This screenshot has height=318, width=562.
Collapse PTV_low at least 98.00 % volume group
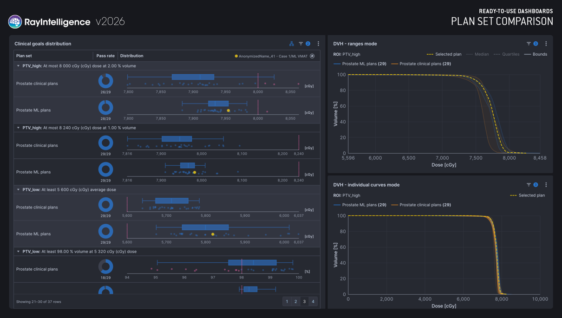pyautogui.click(x=18, y=252)
